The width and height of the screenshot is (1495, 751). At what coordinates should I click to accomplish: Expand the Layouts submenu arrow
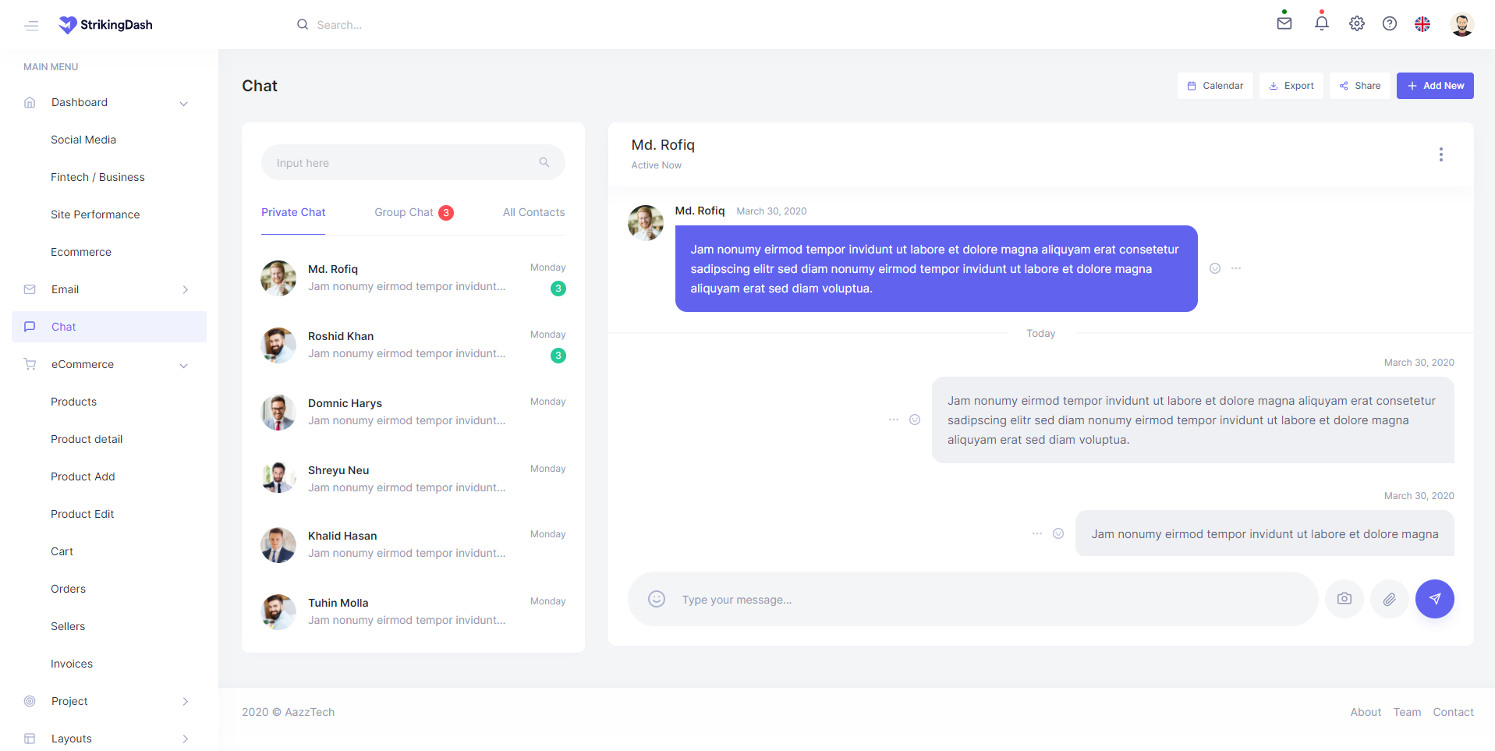coord(185,739)
